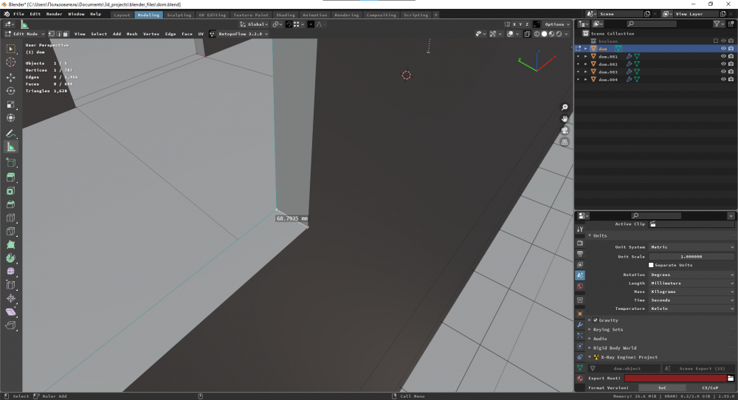Image resolution: width=738 pixels, height=400 pixels.
Task: Hide dom.002 using its eye icon
Action: point(723,64)
